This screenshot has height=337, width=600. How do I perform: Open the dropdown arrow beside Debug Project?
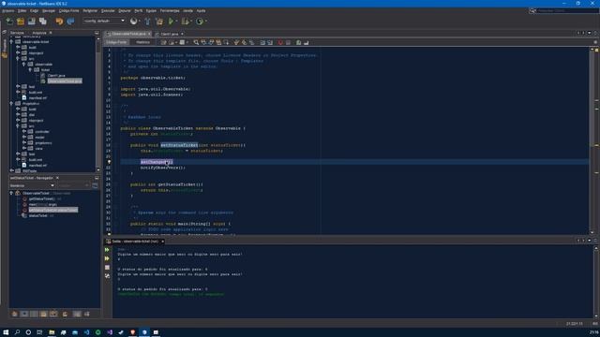point(191,22)
